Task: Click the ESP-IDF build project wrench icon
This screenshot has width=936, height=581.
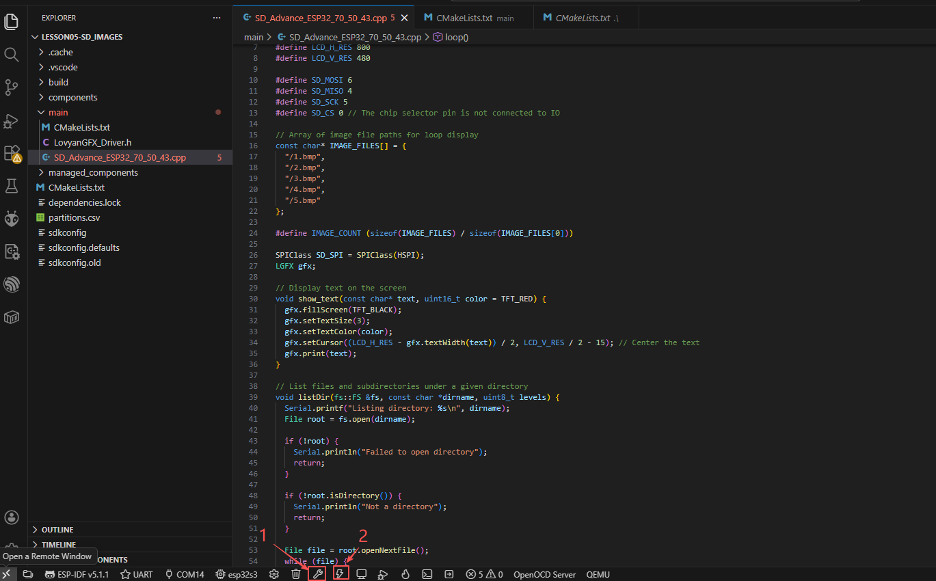Action: (x=317, y=574)
